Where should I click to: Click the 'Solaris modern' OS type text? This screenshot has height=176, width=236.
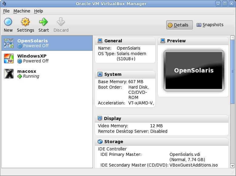pos(131,54)
